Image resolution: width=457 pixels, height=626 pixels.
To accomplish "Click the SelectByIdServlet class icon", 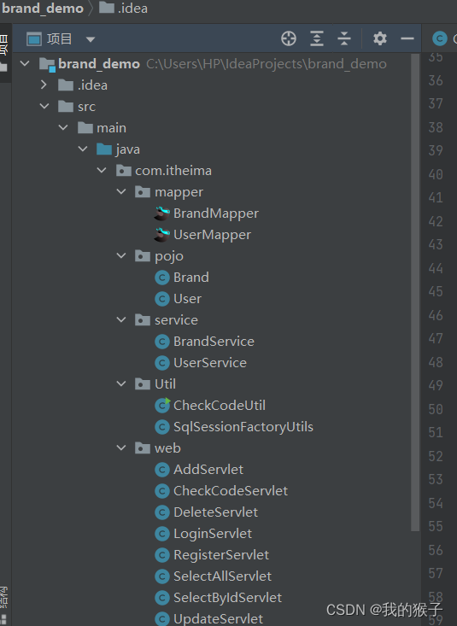I will click(x=161, y=598).
